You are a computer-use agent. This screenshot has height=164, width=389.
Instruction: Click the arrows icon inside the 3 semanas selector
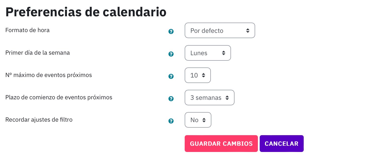coord(227,98)
